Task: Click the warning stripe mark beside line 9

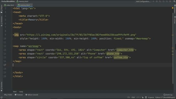Action: point(173,35)
